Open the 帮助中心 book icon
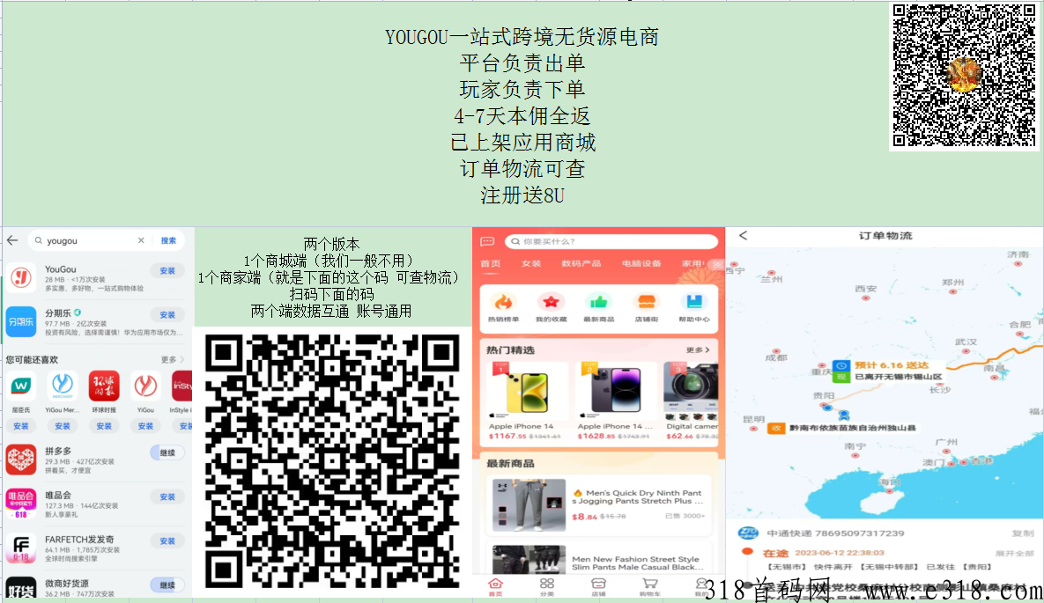 [x=693, y=303]
